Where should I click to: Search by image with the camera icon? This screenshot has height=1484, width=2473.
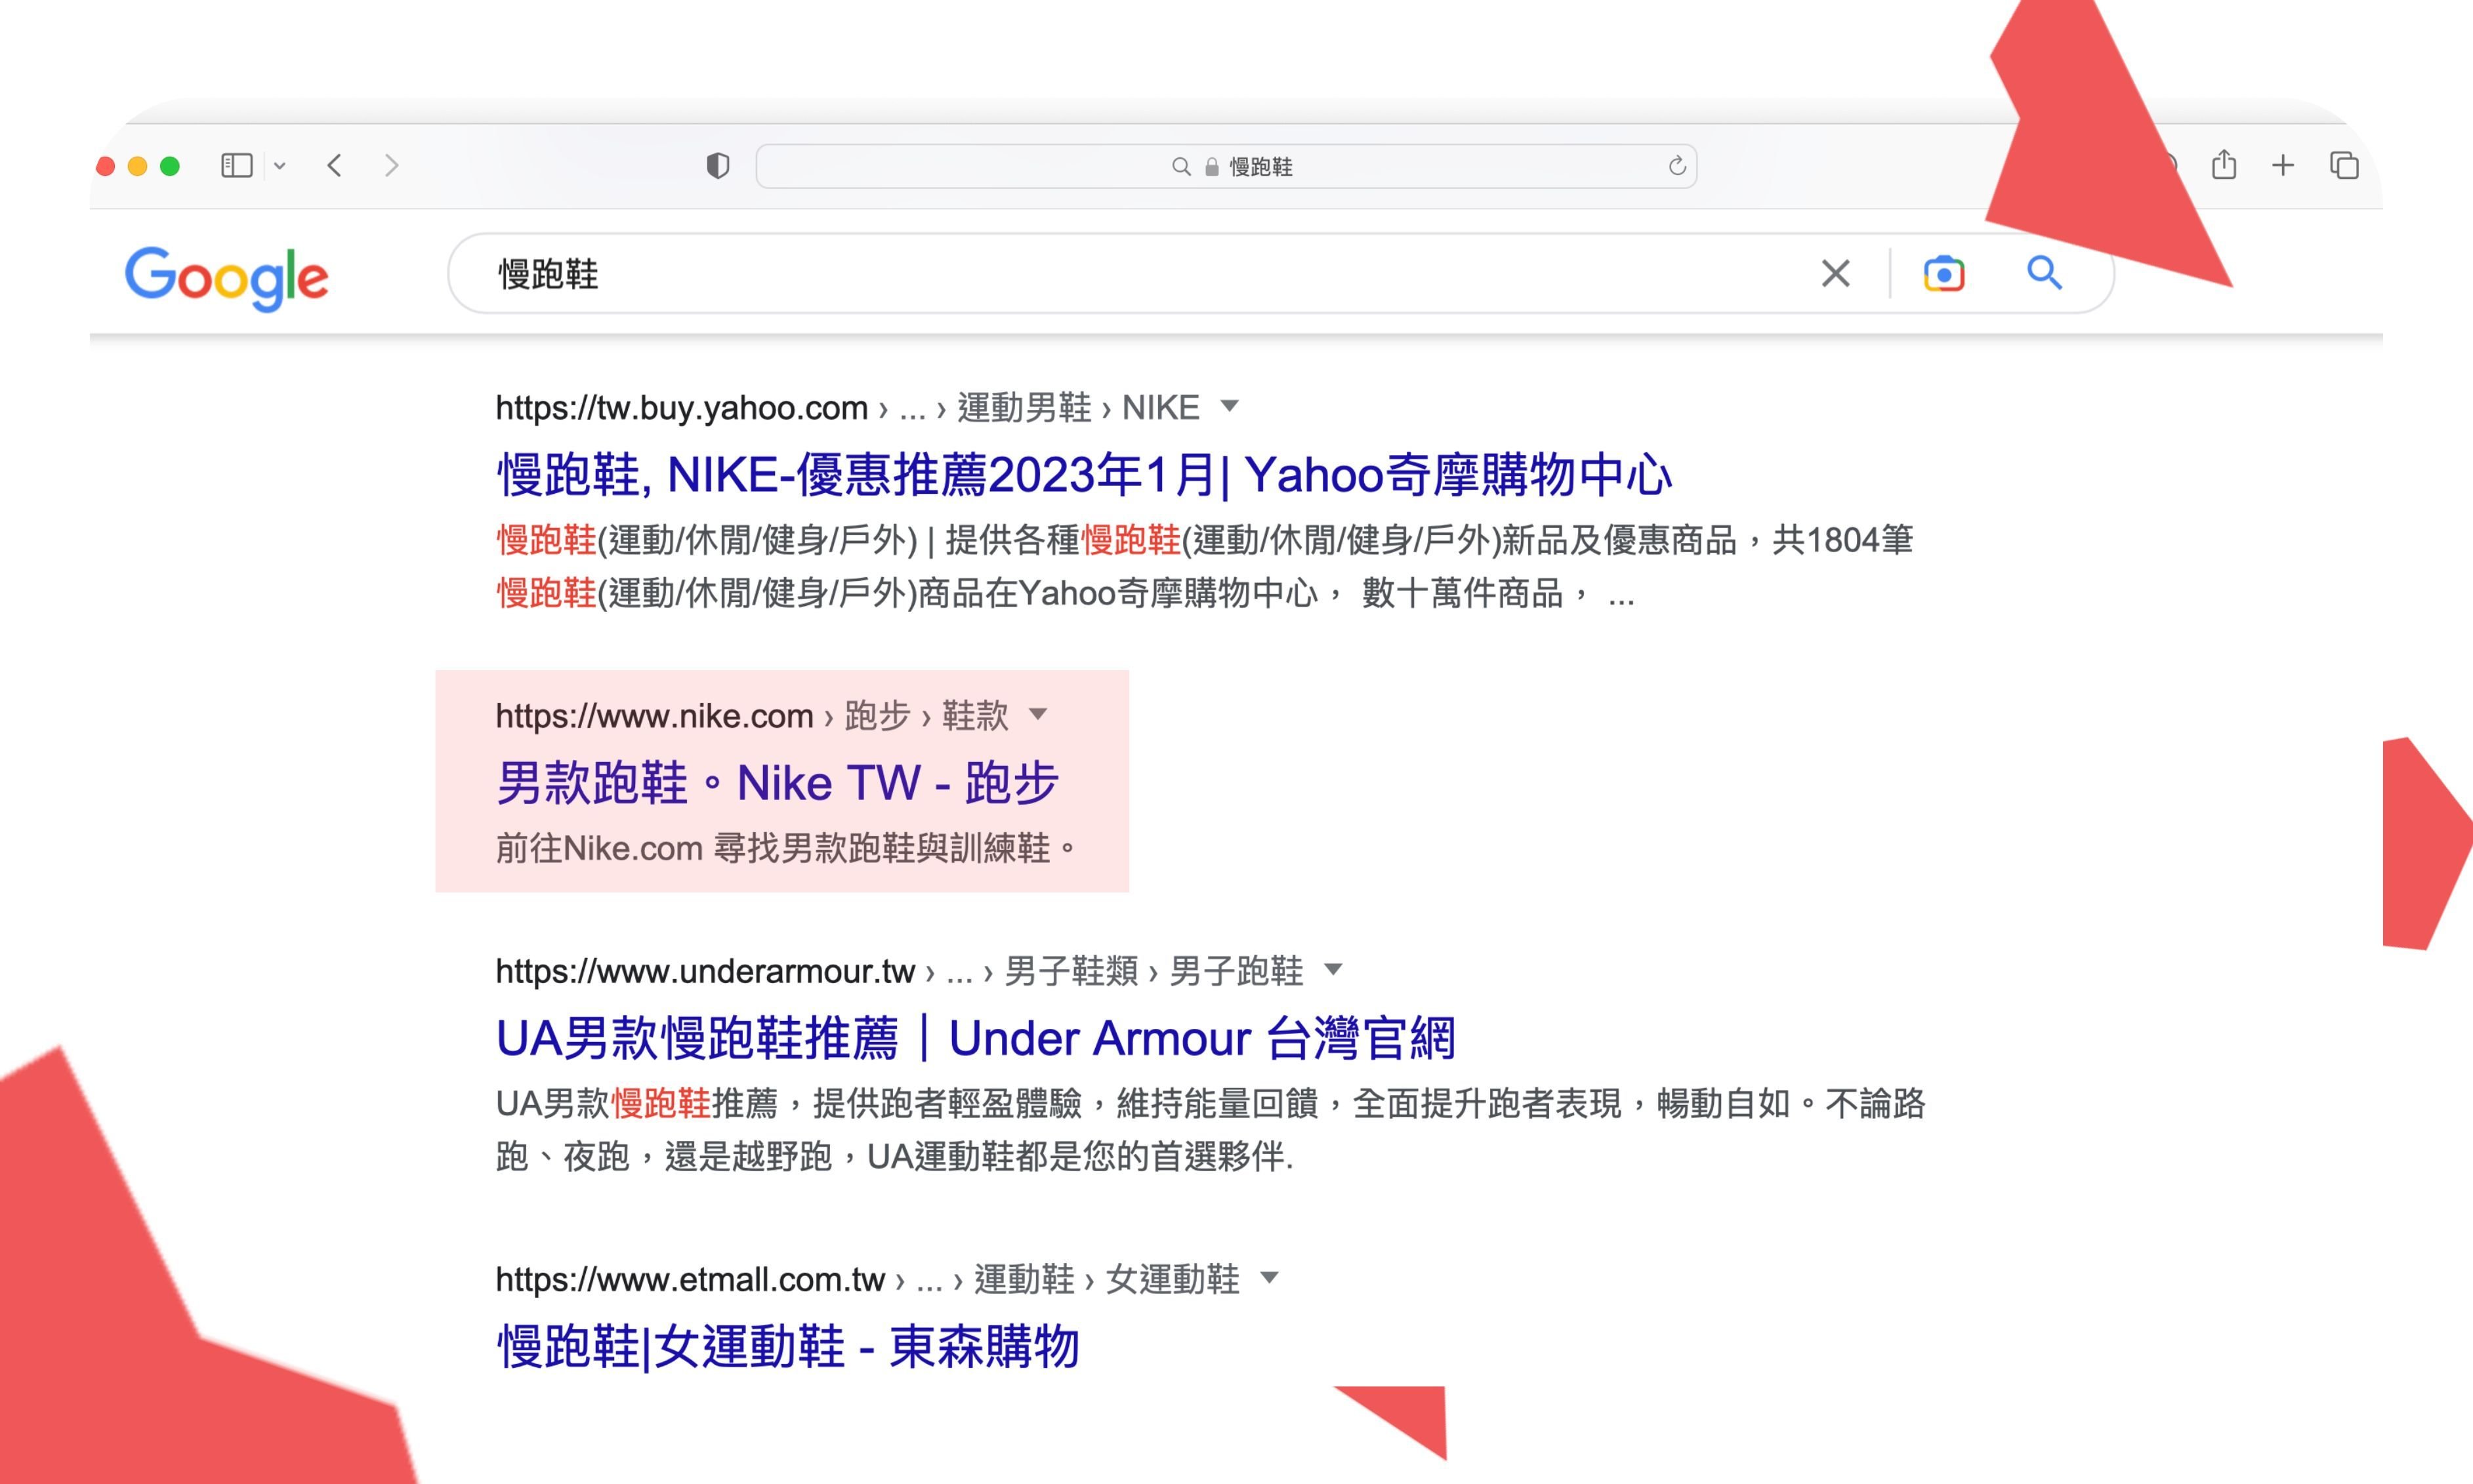(1943, 273)
